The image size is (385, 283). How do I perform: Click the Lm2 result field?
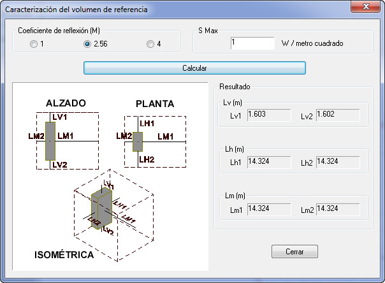coord(338,209)
